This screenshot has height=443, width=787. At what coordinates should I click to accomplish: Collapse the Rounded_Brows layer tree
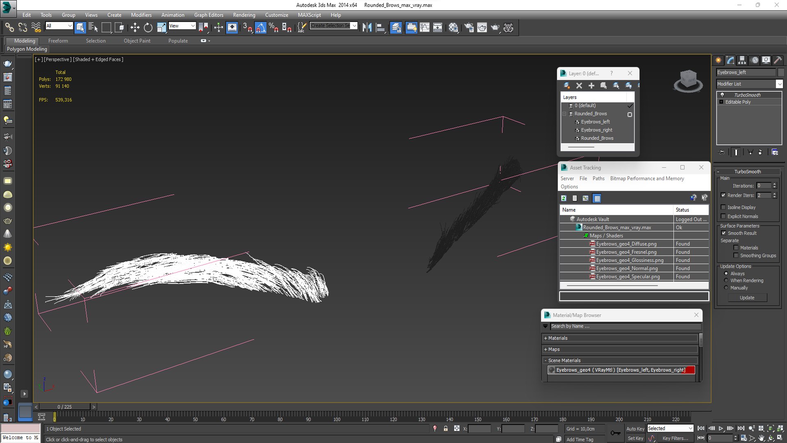coord(564,114)
